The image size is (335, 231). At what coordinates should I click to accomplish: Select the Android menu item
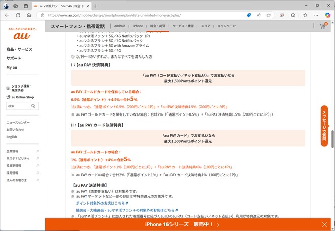coord(120,26)
